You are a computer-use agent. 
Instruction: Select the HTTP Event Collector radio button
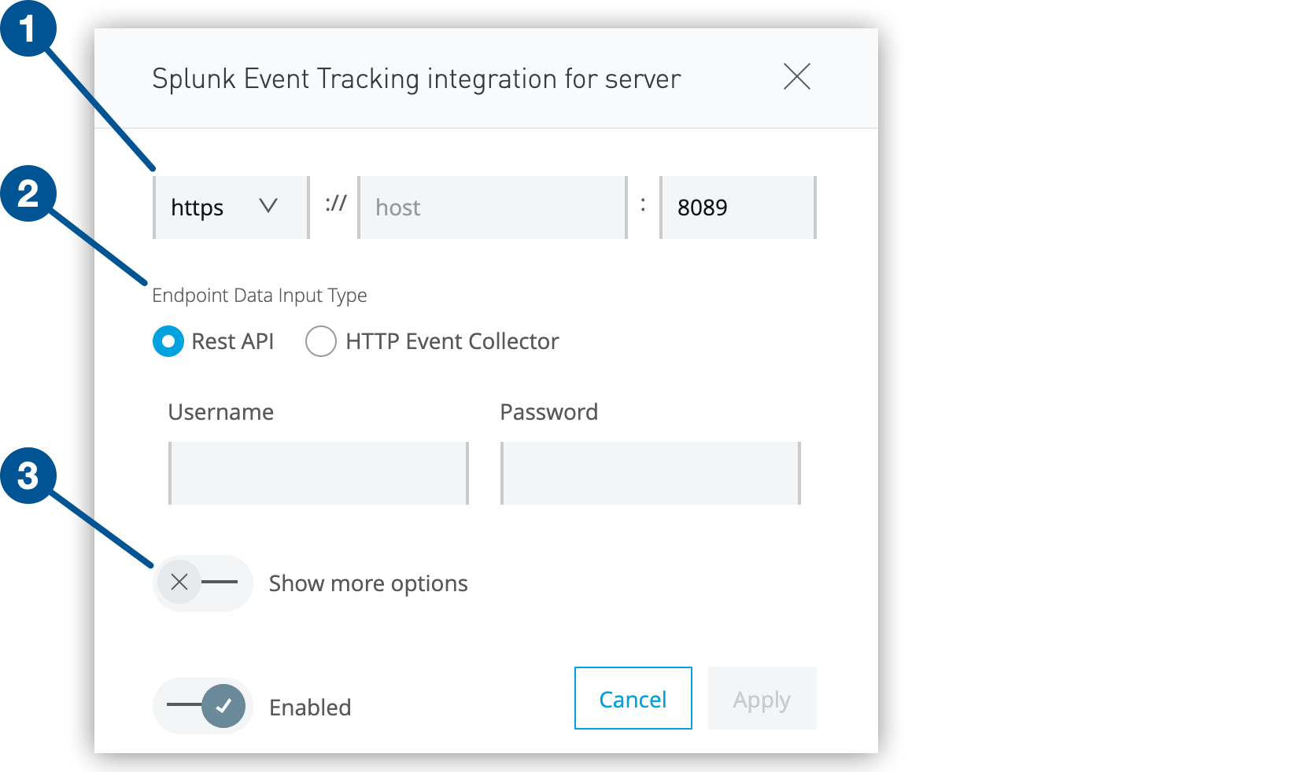pyautogui.click(x=320, y=341)
